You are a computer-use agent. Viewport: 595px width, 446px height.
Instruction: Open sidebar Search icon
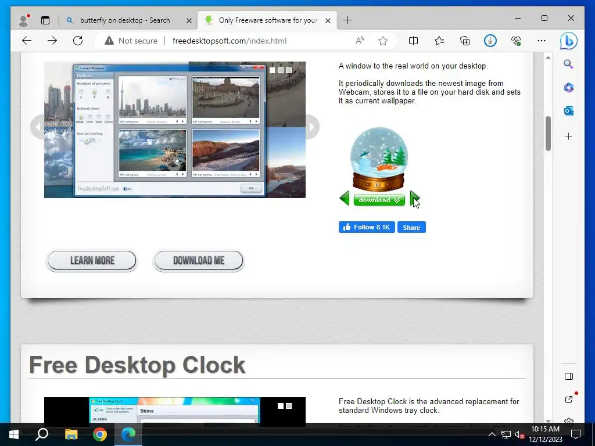(x=568, y=64)
